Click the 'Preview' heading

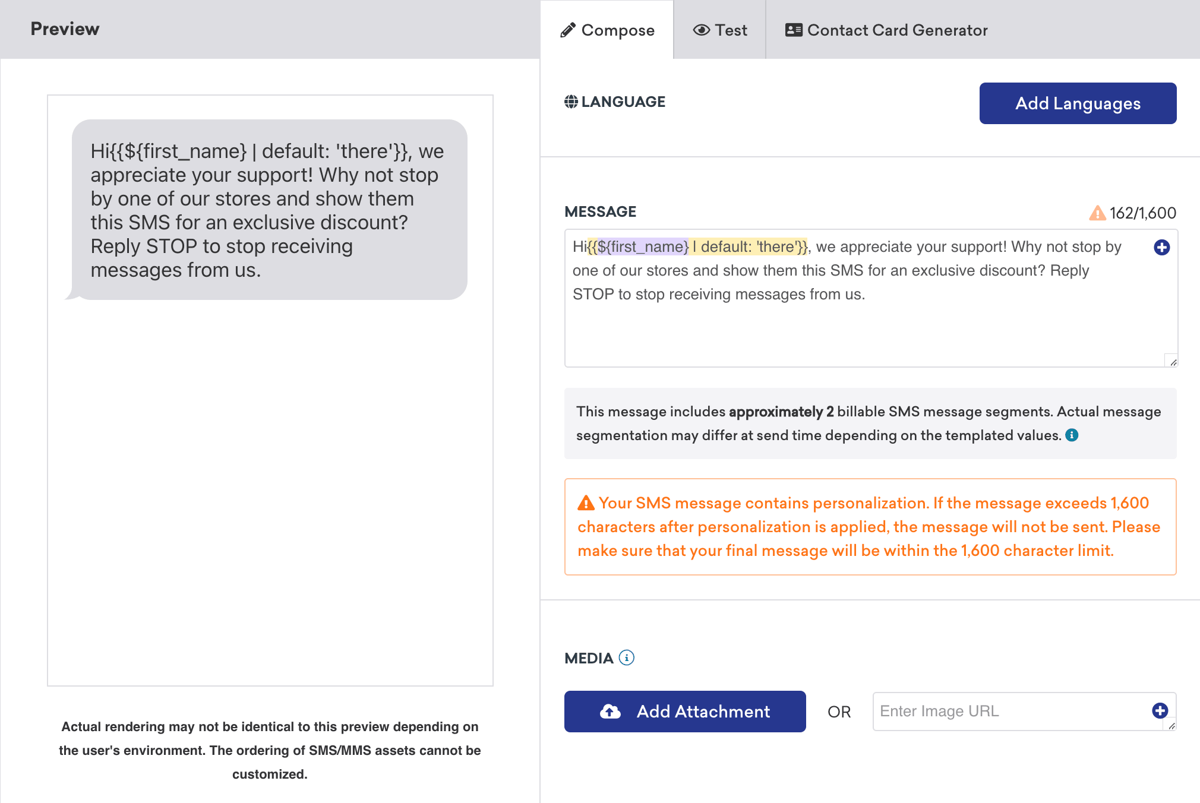65,29
